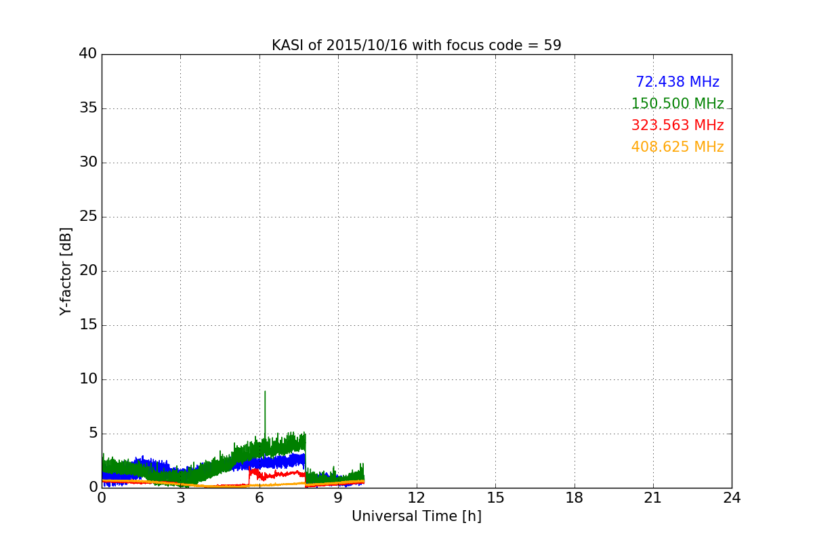Click y-axis tick label 25
The image size is (813, 542).
coord(88,217)
